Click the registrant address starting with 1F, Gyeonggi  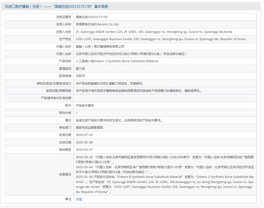(154, 32)
